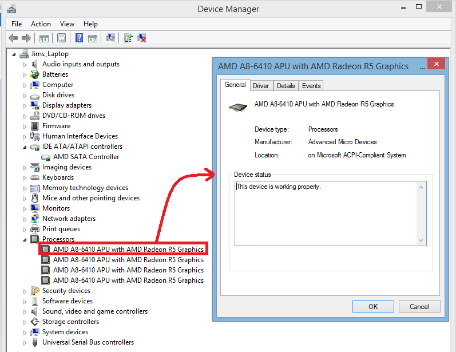
Task: Select the Storage controllers icon
Action: click(x=35, y=322)
